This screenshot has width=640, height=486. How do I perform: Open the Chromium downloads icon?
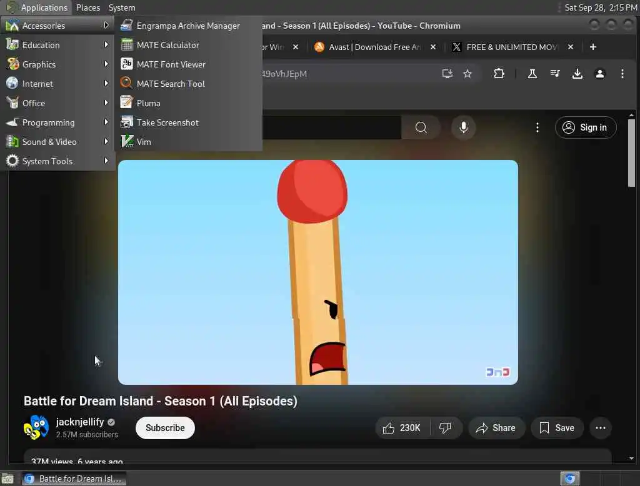point(577,74)
